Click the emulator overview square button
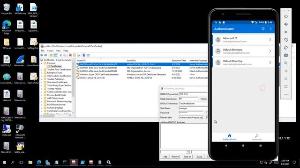The height and width of the screenshot is (168, 300). click(286, 86)
